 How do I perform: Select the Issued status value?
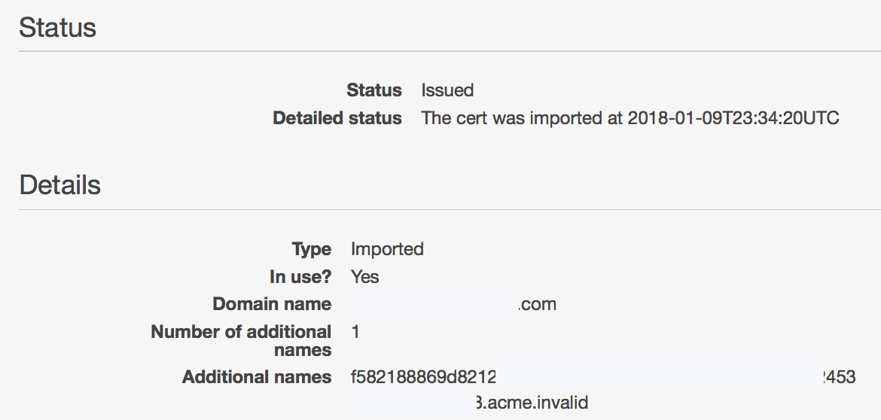[447, 90]
